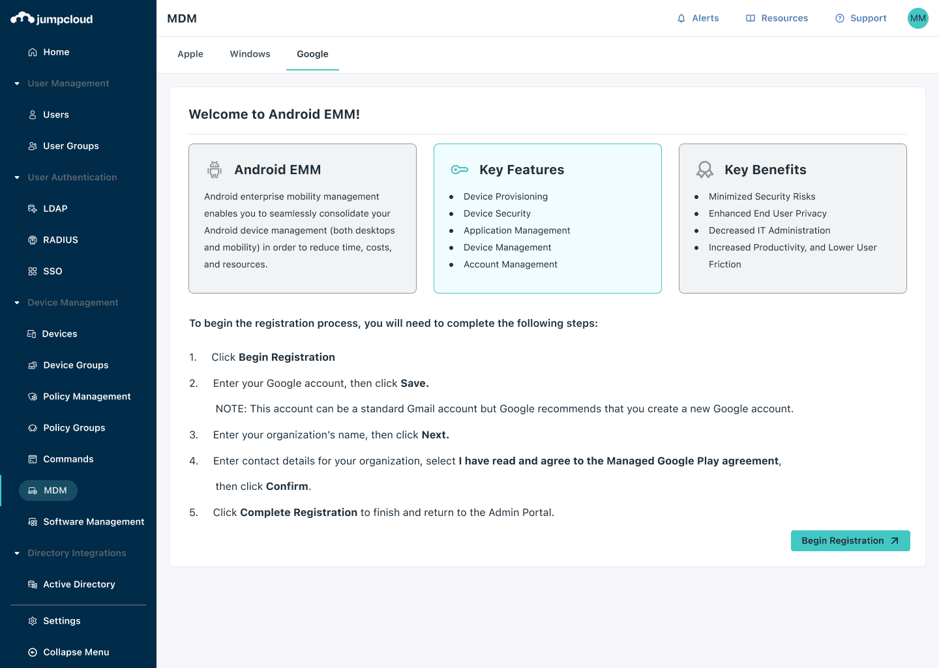The height and width of the screenshot is (668, 939).
Task: Open the RADIUS menu item
Action: click(61, 240)
